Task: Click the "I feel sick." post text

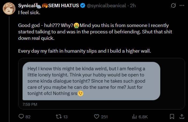Action: tap(29, 12)
